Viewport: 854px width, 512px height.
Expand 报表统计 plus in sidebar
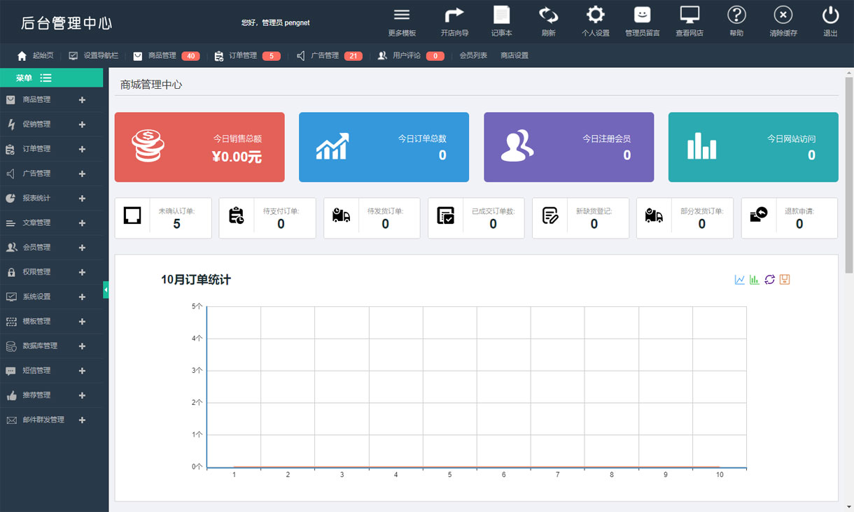click(x=82, y=199)
